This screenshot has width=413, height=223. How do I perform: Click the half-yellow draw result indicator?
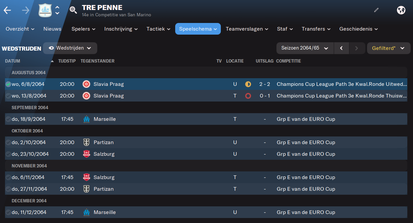pyautogui.click(x=248, y=84)
